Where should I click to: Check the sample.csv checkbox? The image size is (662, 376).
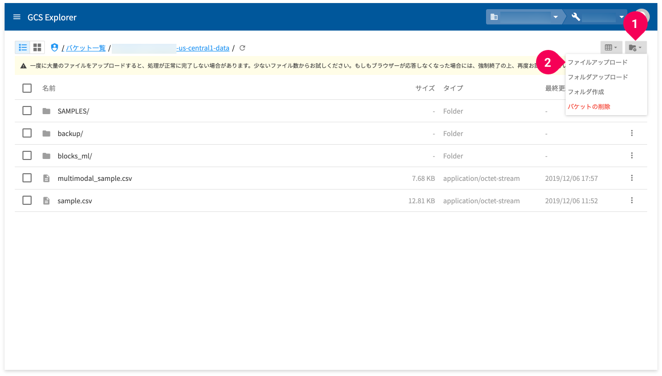point(27,200)
